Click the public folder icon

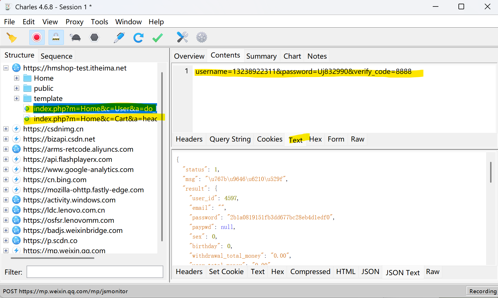click(x=27, y=88)
